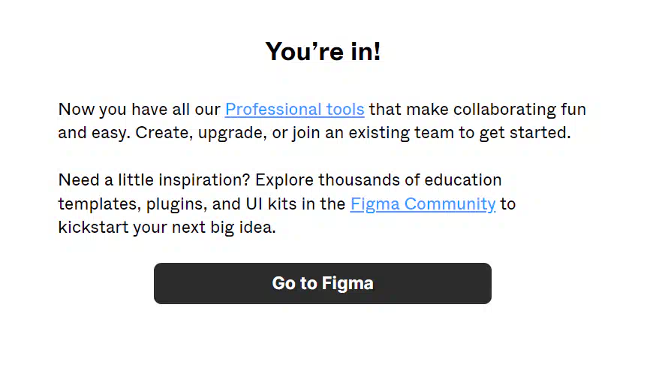The width and height of the screenshot is (671, 371).
Task: Click the word Professional in the blue link
Action: click(x=273, y=109)
